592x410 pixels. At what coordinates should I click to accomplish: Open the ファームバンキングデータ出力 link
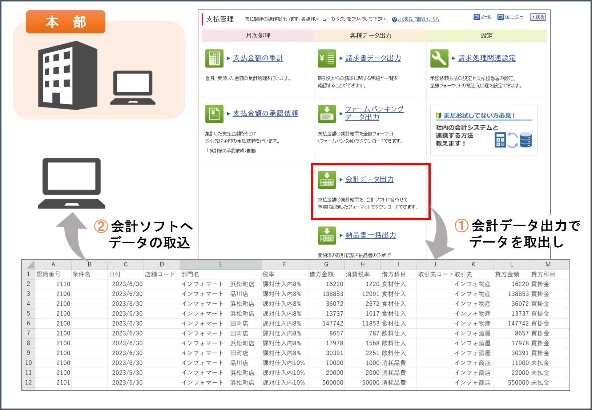(x=374, y=113)
